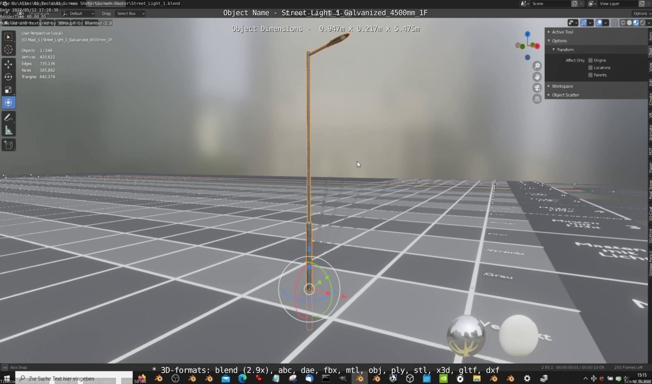This screenshot has width=652, height=384.
Task: Enable Affect Only Origins checkbox
Action: (x=590, y=60)
